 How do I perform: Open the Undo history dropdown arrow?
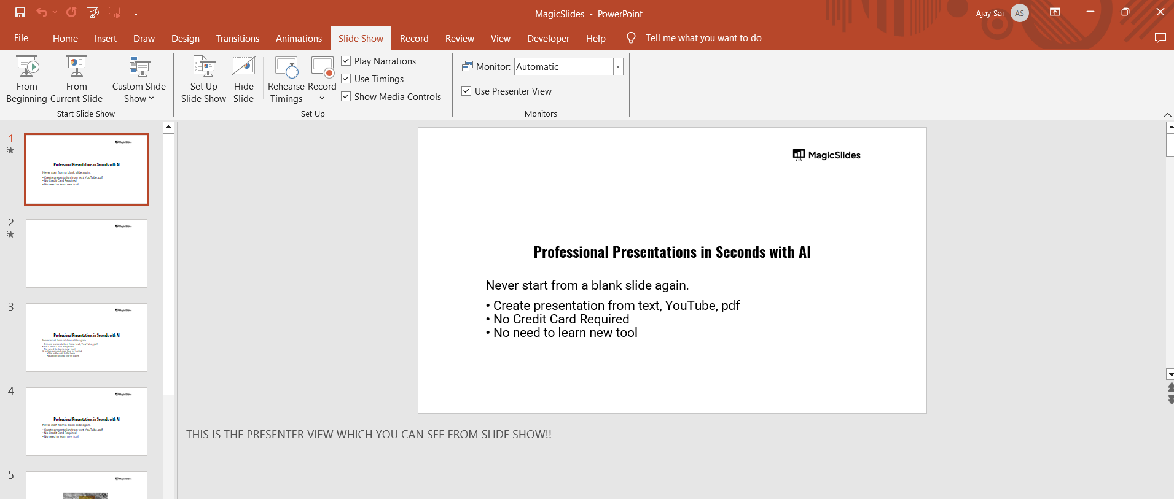point(55,12)
